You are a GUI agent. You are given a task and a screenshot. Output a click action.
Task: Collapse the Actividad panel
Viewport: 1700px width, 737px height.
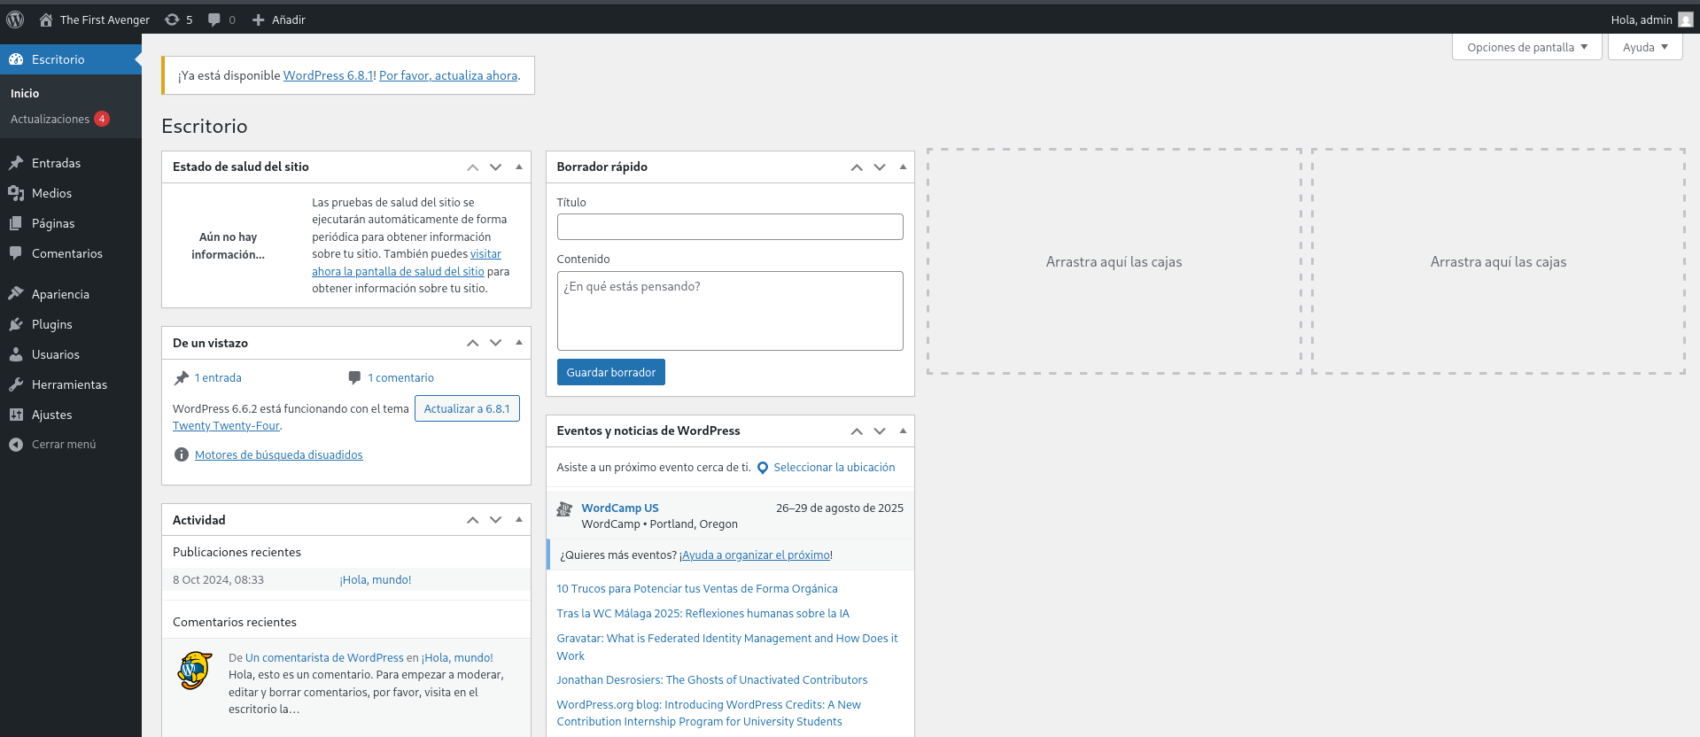point(519,520)
